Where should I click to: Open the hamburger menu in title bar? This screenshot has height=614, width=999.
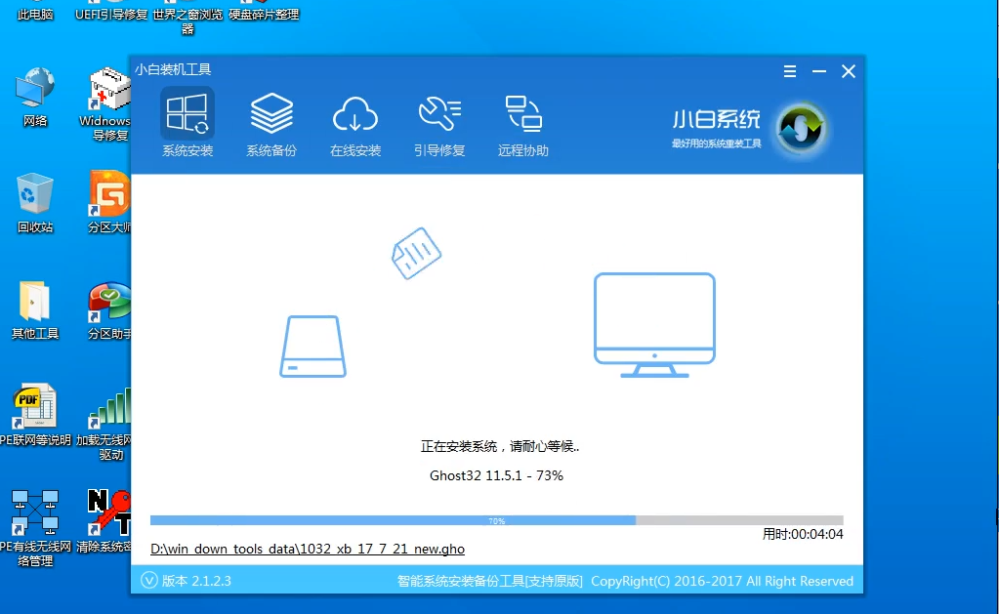click(x=790, y=71)
